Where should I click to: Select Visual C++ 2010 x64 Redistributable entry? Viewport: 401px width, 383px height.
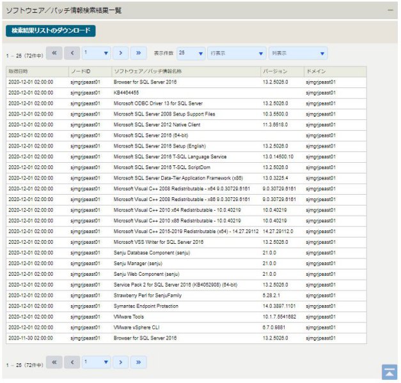click(x=177, y=210)
